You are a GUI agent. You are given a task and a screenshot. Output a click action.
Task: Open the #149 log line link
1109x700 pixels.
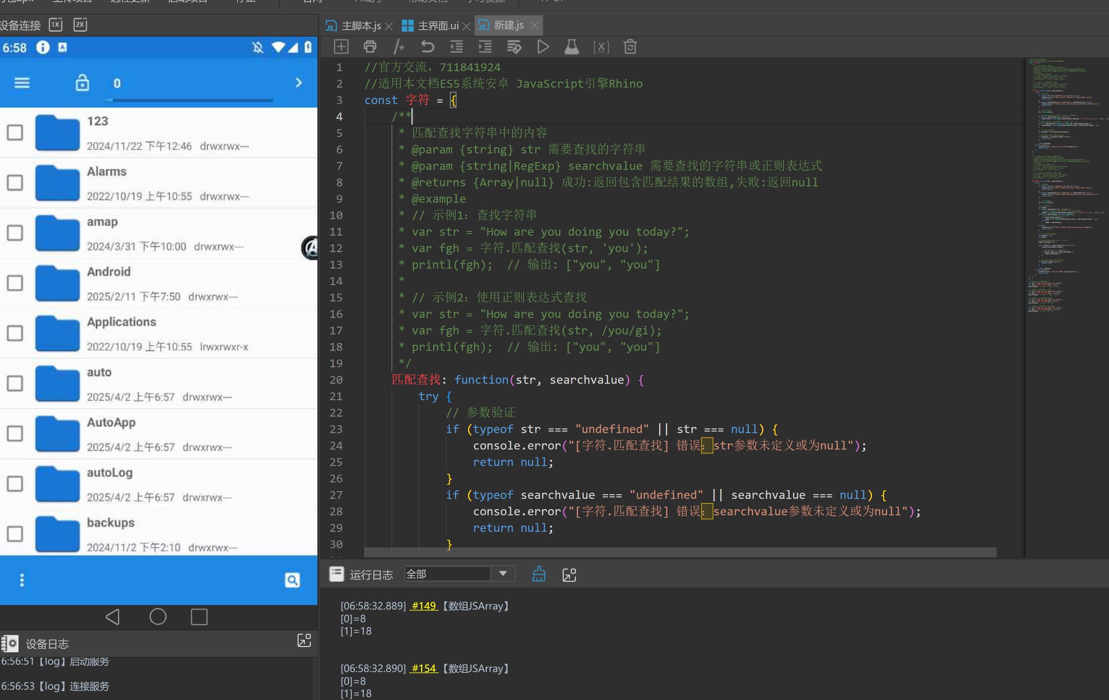(423, 606)
